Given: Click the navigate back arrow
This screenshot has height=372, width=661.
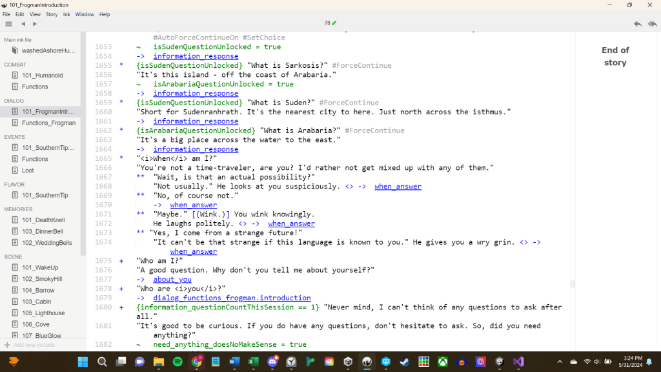Looking at the screenshot, I should point(23,24).
